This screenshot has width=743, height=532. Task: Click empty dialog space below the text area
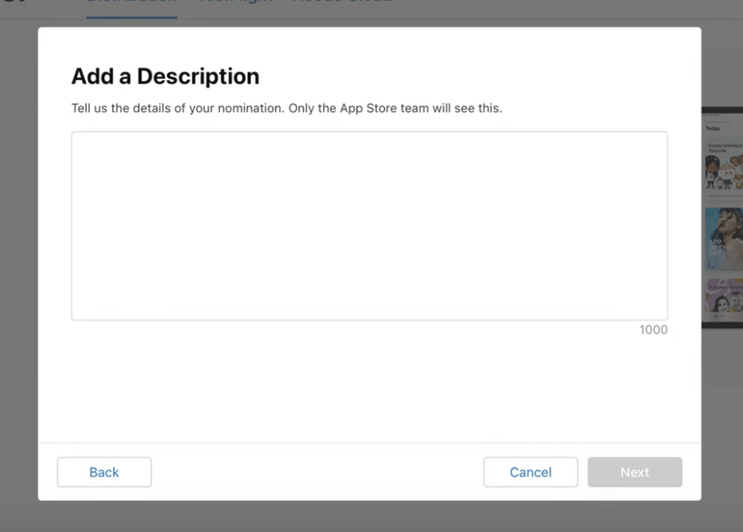tap(369, 386)
